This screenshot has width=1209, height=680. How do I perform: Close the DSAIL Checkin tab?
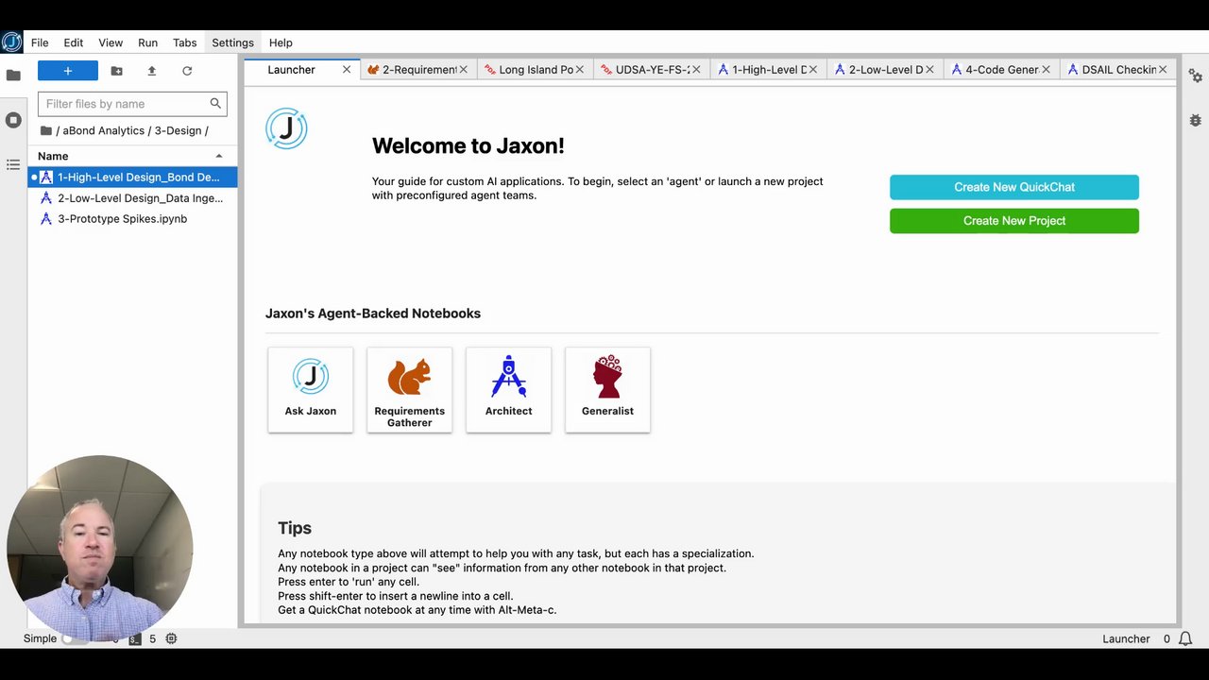coord(1163,70)
